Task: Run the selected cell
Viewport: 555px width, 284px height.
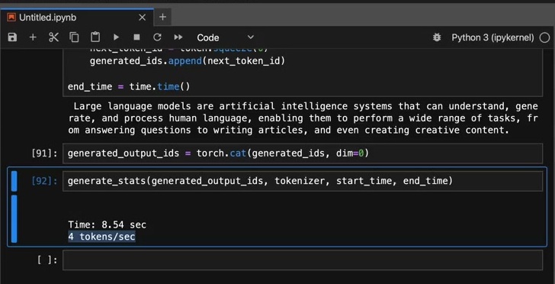Action: click(x=116, y=37)
